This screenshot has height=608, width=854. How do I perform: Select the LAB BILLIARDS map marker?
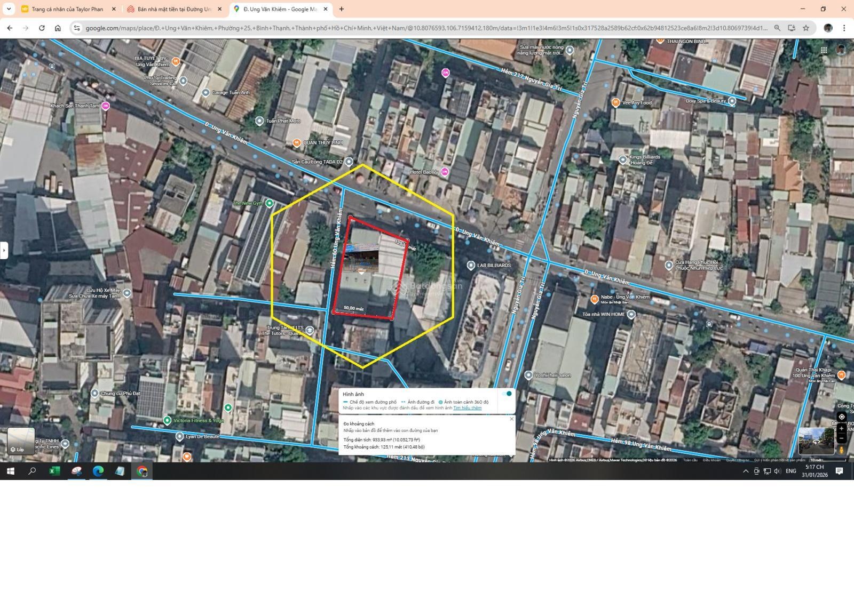point(471,265)
